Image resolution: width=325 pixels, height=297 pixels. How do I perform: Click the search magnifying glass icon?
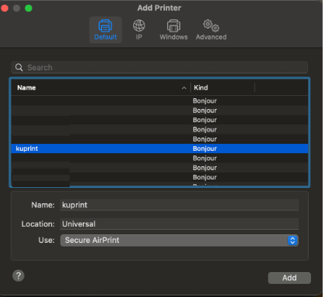tap(19, 67)
